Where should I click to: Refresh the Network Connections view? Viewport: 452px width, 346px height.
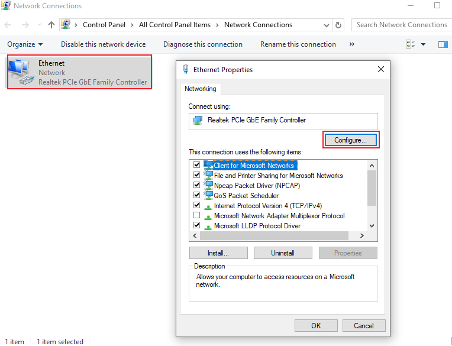tap(338, 25)
